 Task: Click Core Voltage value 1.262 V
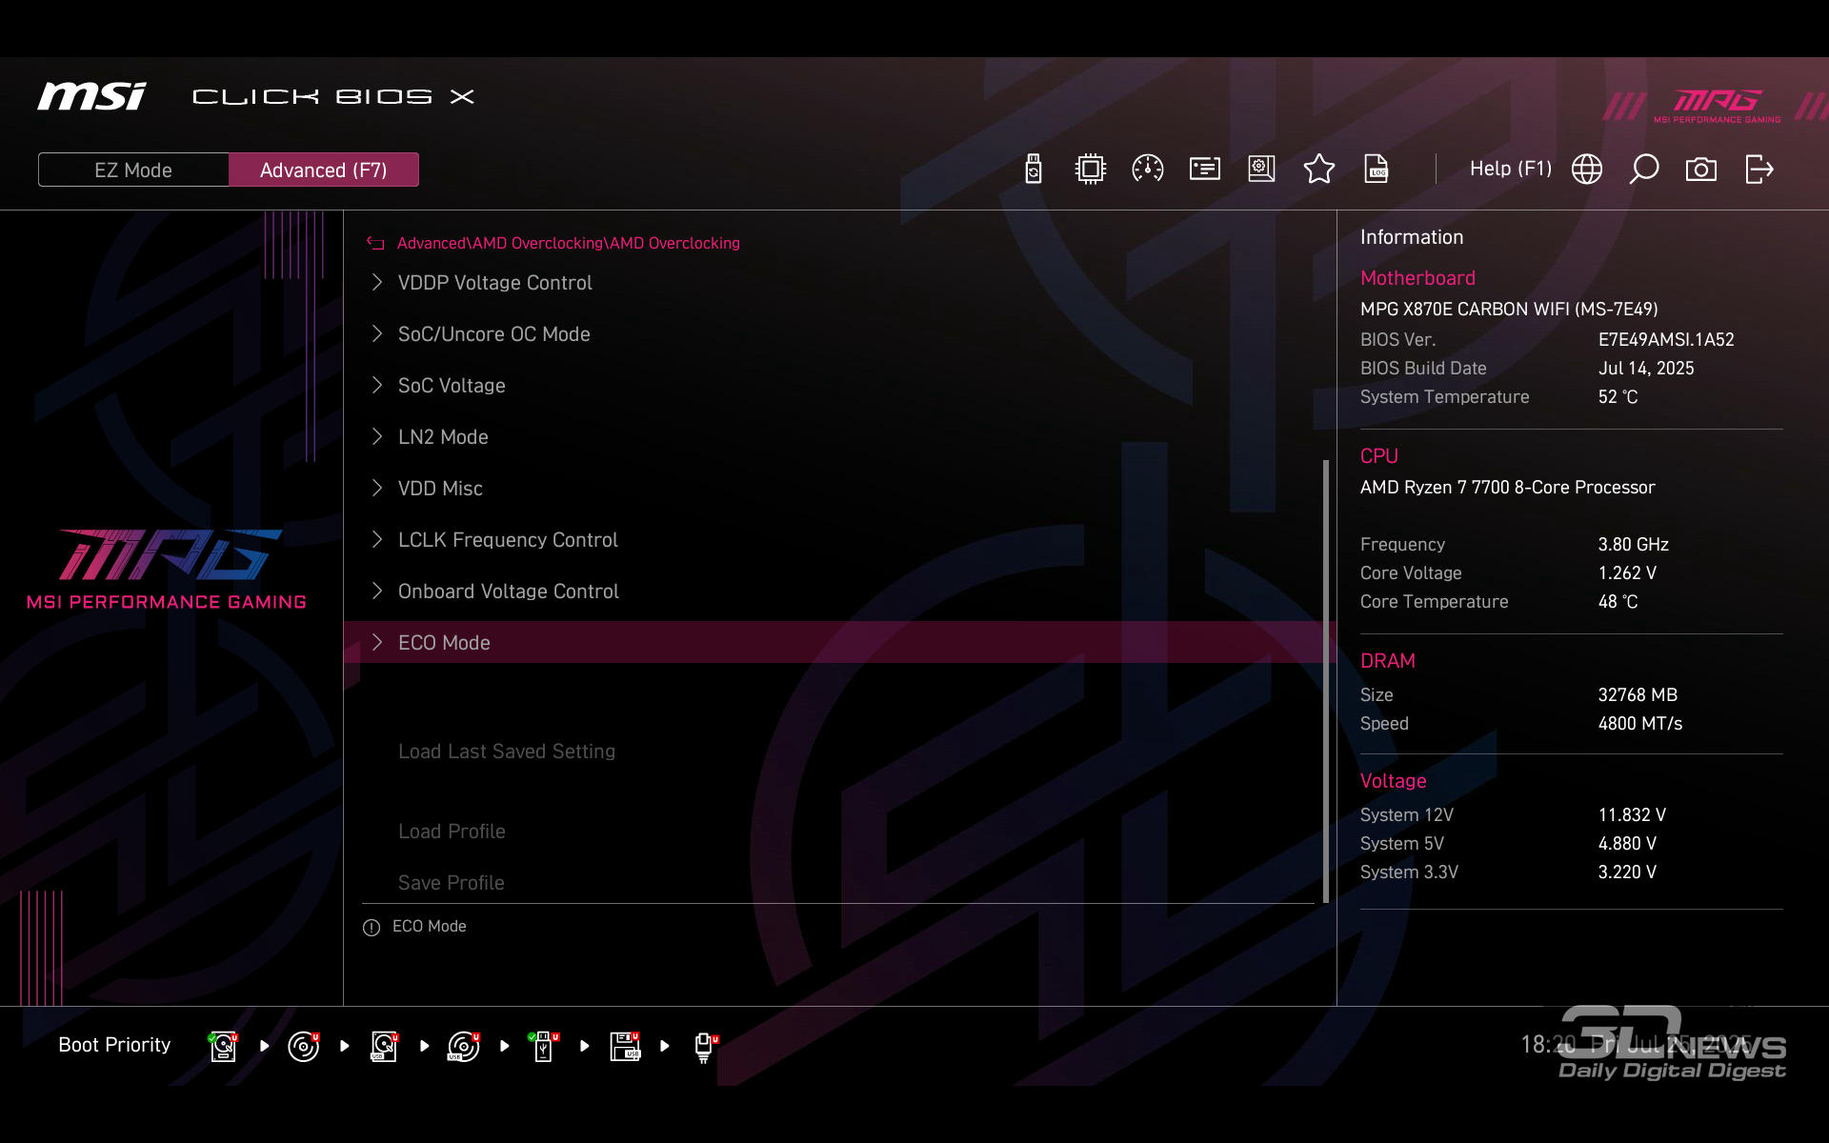click(x=1627, y=573)
